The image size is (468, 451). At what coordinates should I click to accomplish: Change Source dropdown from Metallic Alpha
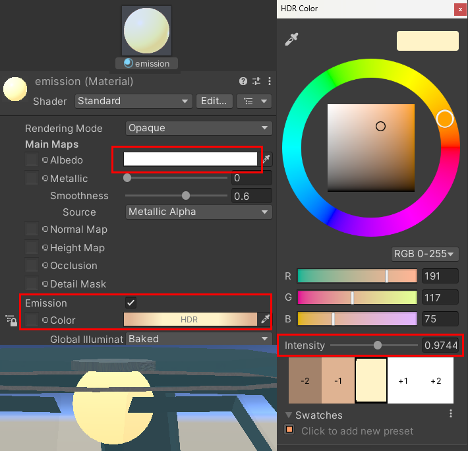[198, 212]
